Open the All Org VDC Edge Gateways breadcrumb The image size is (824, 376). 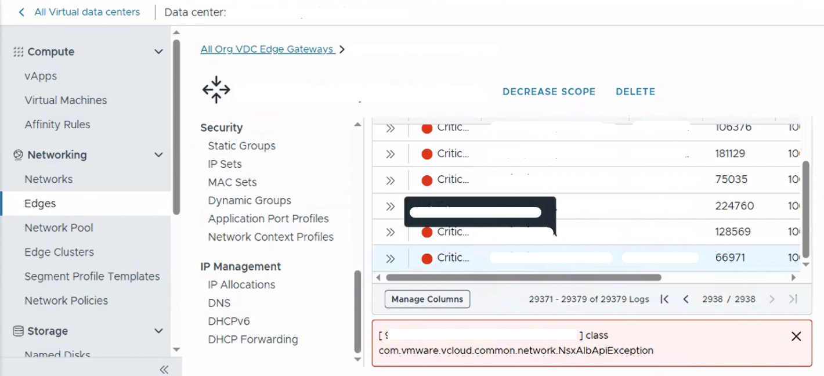(x=267, y=49)
